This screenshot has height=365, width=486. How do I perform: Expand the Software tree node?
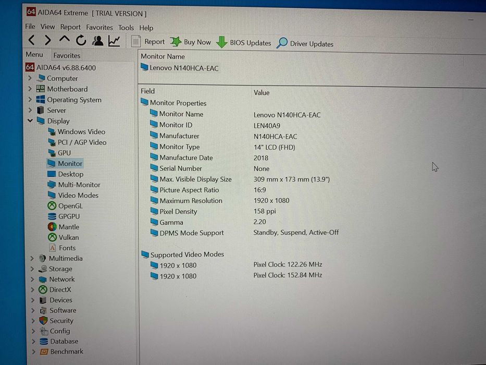(33, 310)
